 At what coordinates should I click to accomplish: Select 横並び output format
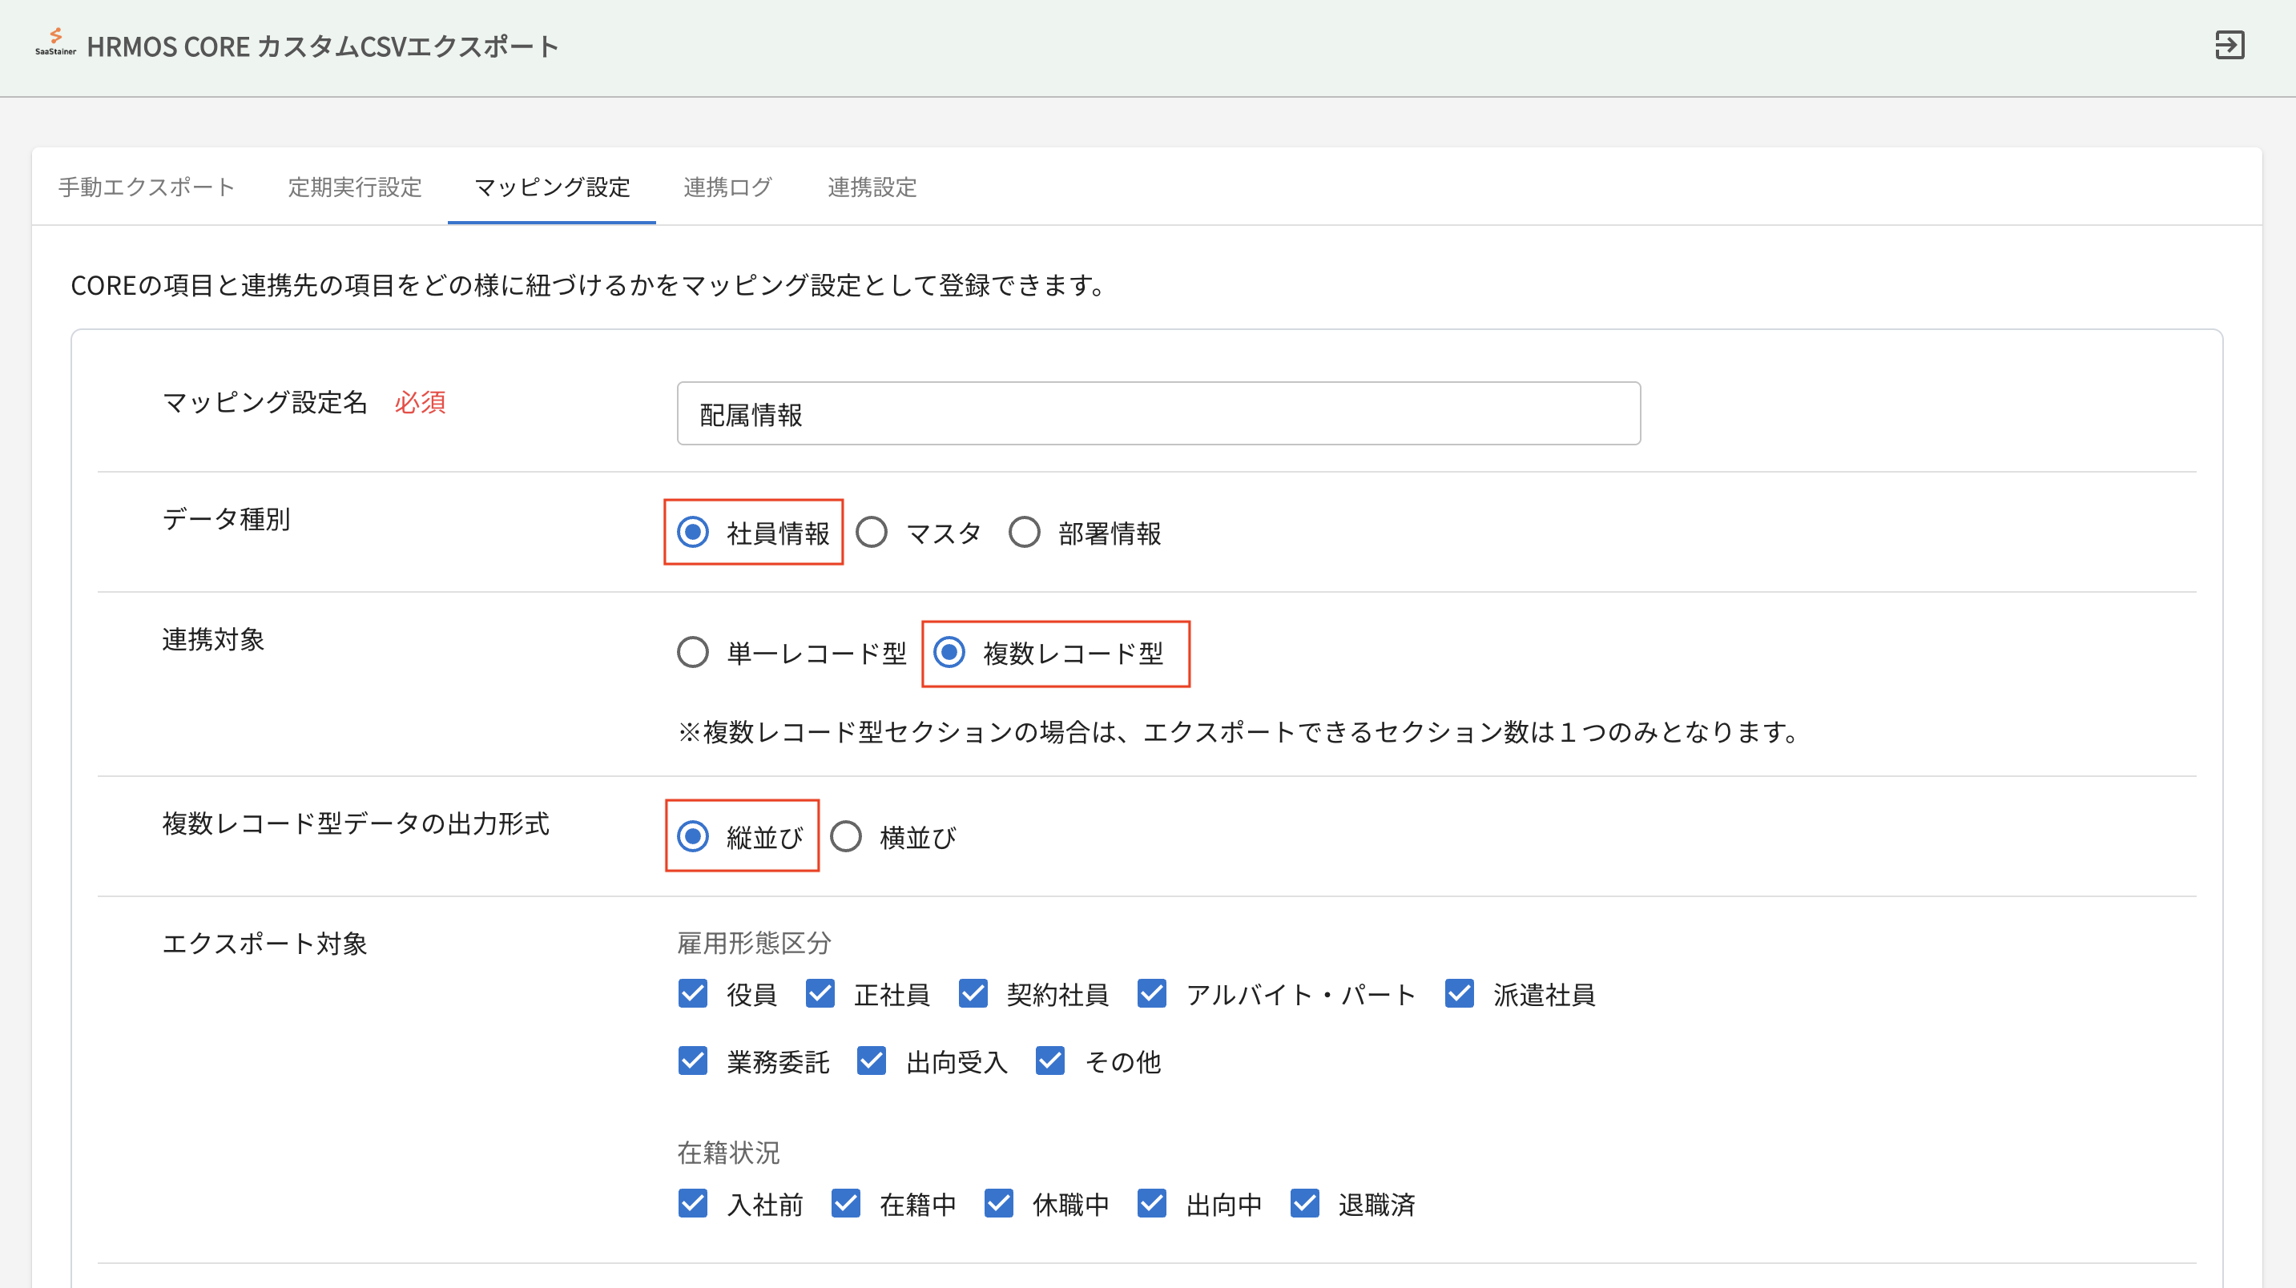[x=846, y=837]
